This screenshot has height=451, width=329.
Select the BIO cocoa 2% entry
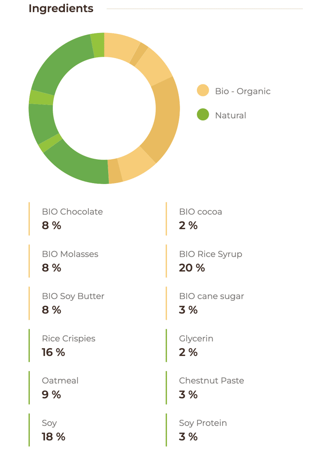tap(200, 219)
